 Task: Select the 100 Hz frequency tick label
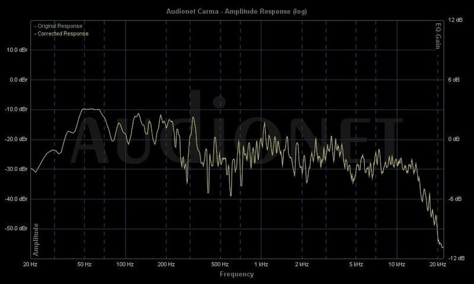124,264
